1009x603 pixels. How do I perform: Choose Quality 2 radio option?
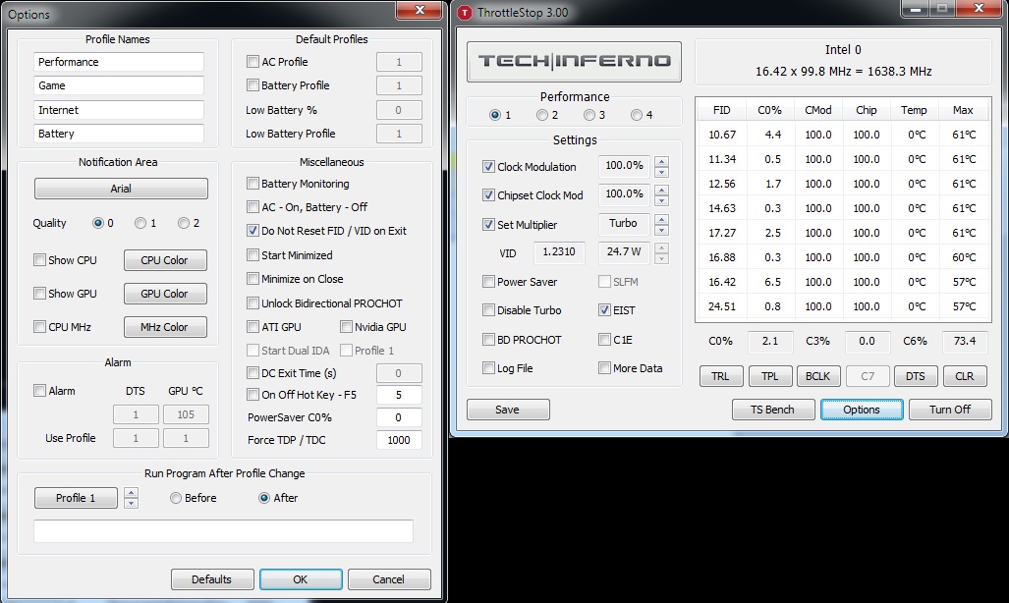[184, 223]
